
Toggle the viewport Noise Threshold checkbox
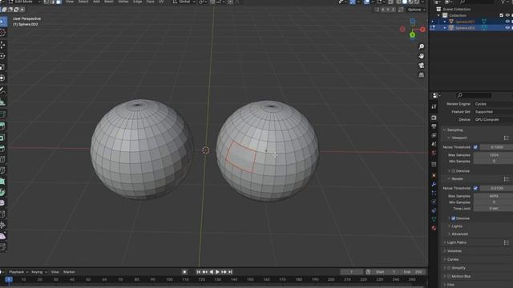tap(475, 147)
